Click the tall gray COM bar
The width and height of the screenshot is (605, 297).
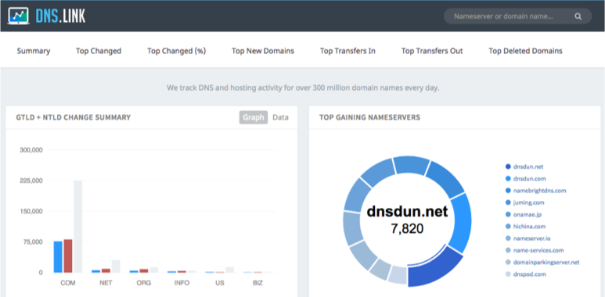pos(78,227)
